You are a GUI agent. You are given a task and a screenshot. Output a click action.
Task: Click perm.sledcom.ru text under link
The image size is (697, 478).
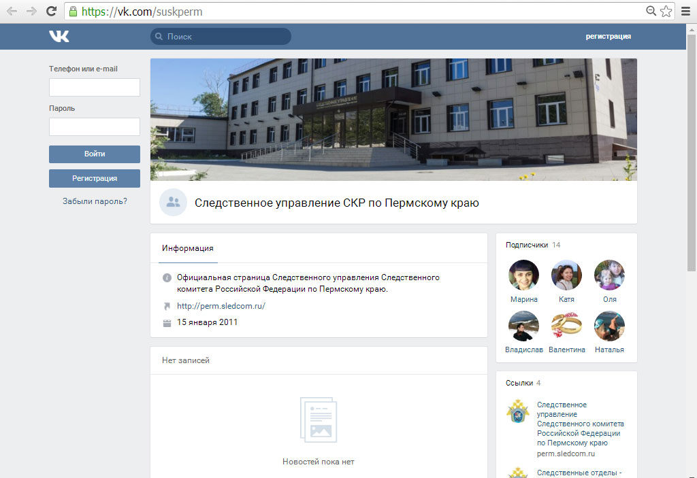pos(566,454)
